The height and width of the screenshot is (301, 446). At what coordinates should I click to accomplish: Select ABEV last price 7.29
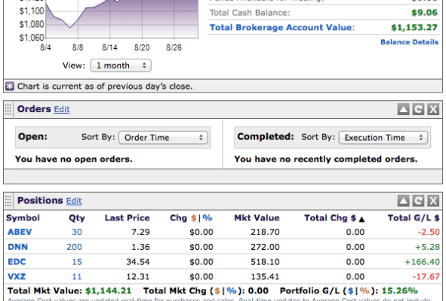tap(140, 232)
